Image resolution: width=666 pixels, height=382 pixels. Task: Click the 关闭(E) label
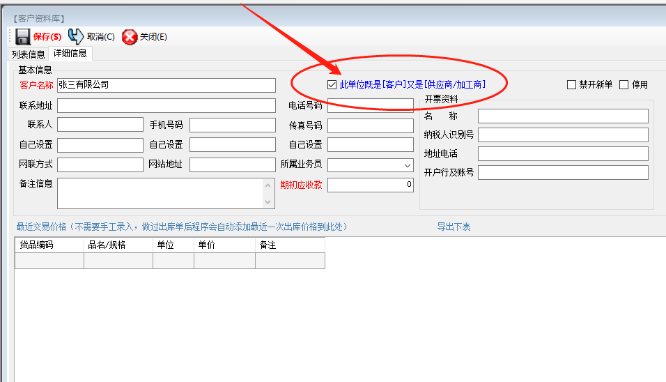point(153,37)
